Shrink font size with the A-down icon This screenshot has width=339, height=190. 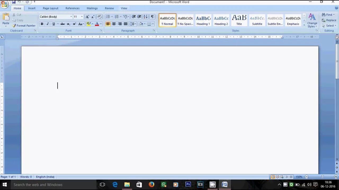pos(93,17)
